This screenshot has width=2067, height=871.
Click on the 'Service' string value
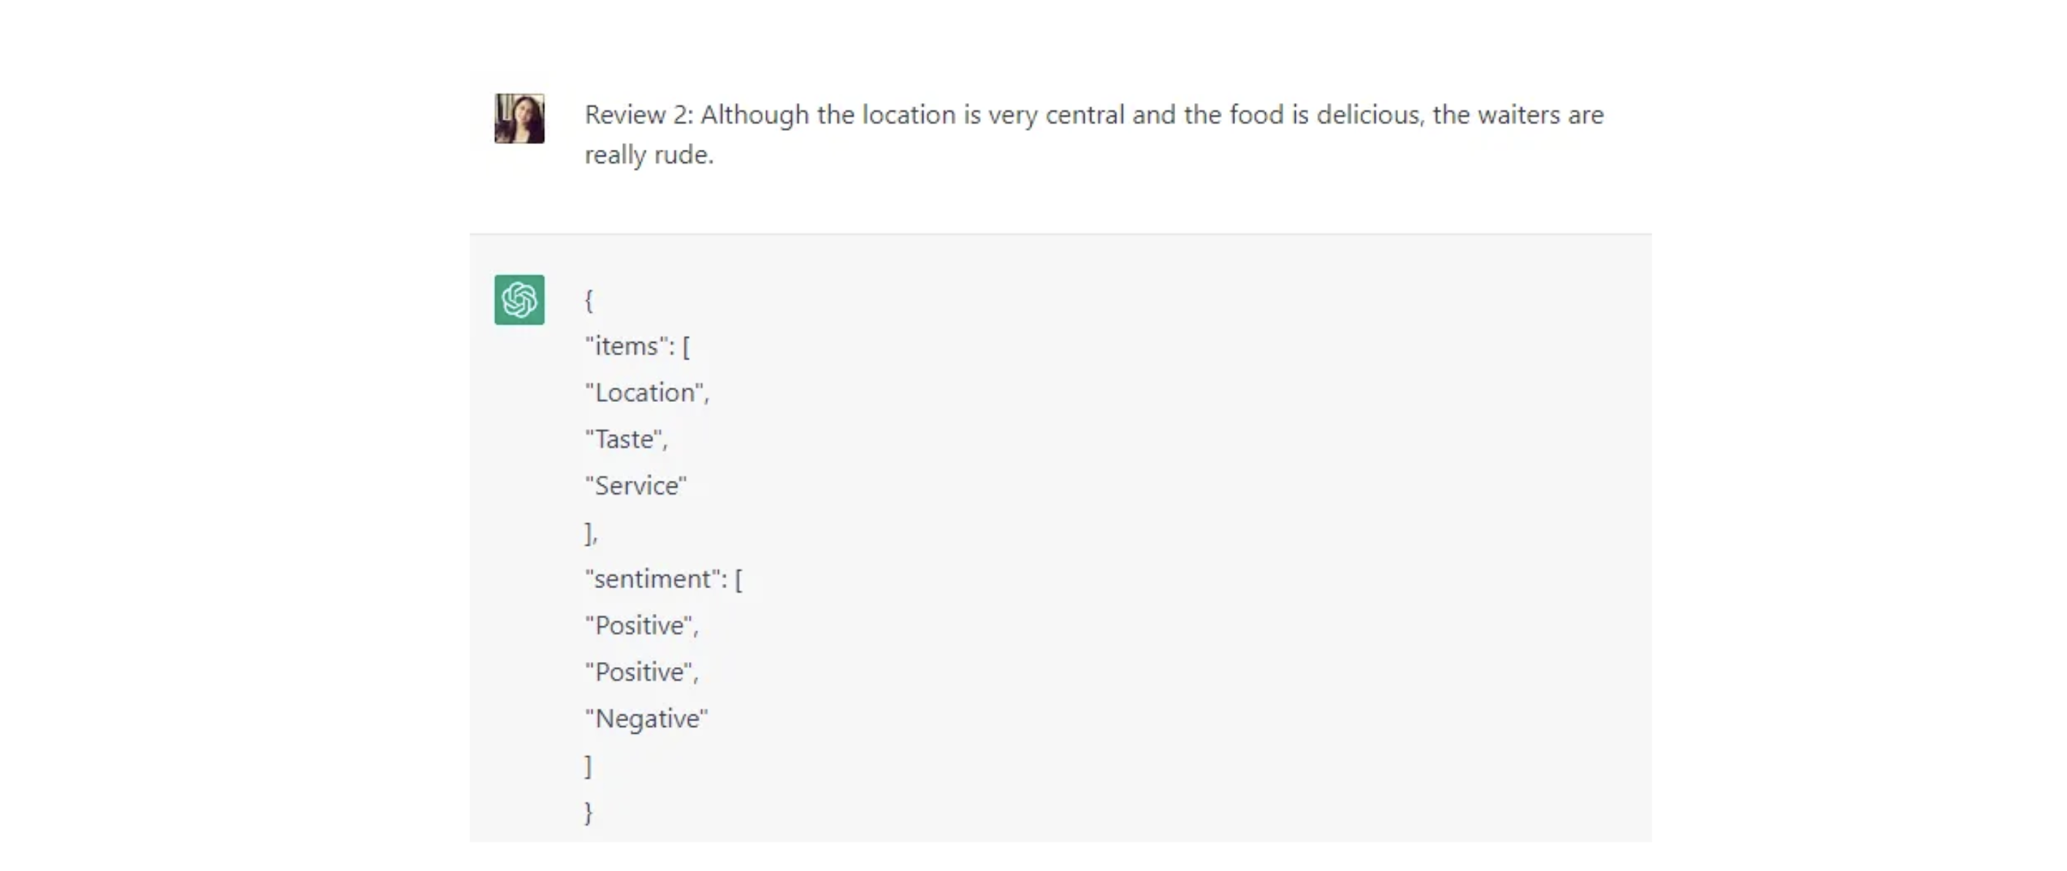[x=637, y=484]
